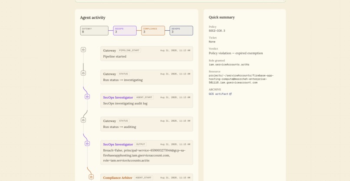
Task: Select the SecOps 3 pipeline stage box
Action: 125,30
